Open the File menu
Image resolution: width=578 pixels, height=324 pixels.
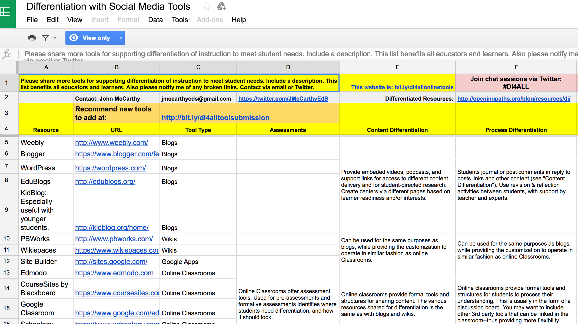pos(32,20)
